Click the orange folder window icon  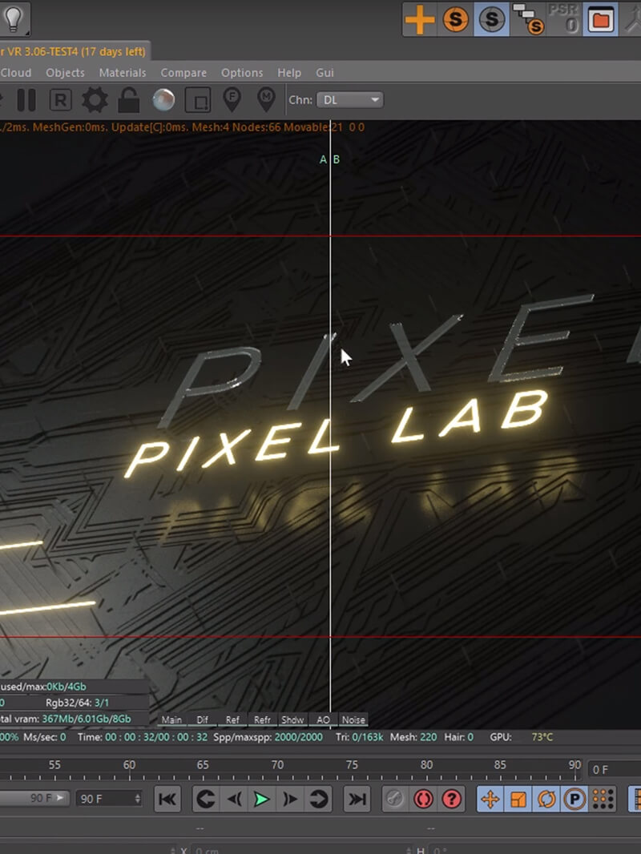click(601, 19)
